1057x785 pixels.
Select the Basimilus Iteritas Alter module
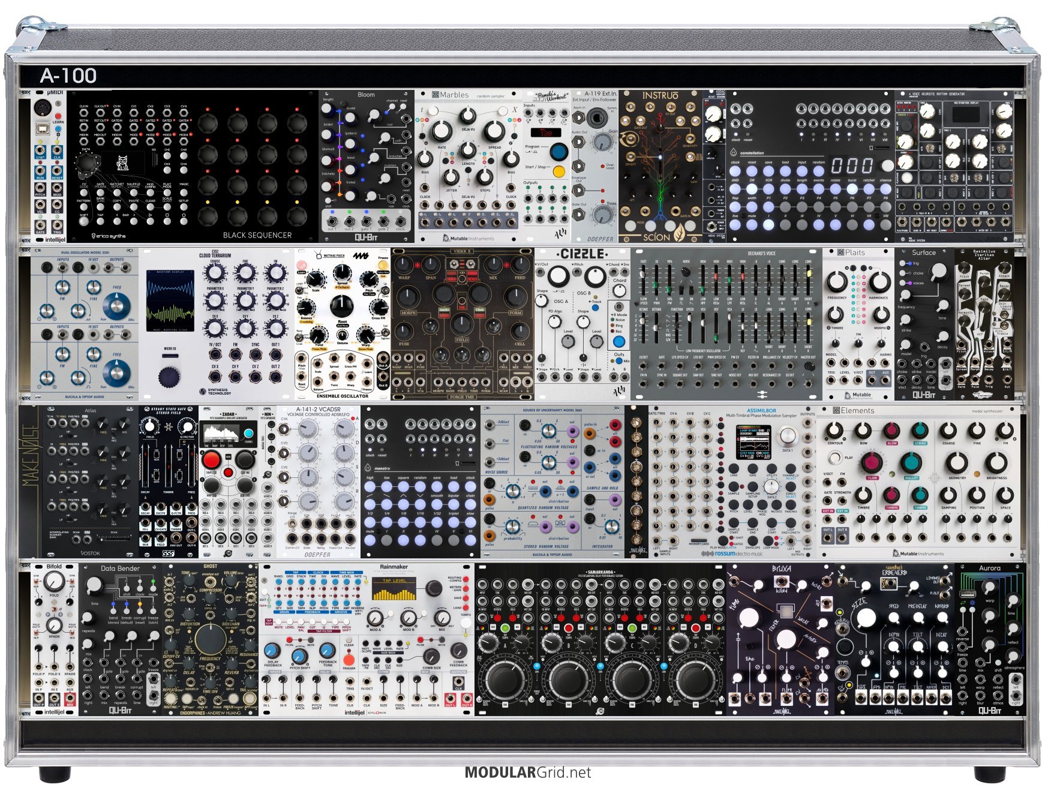tap(984, 324)
